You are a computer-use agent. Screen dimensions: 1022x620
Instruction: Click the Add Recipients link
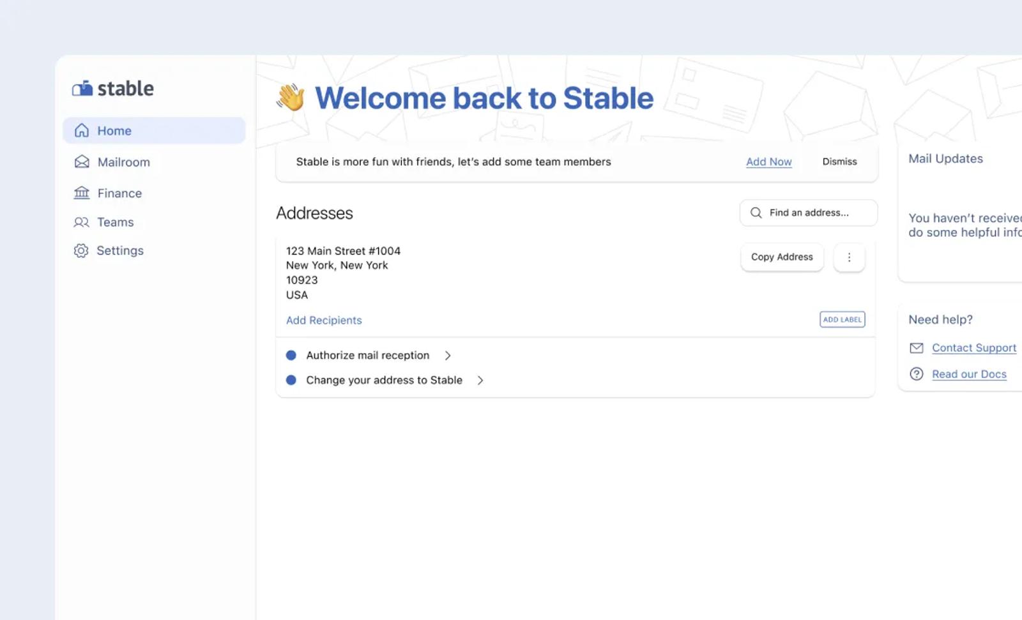(324, 320)
